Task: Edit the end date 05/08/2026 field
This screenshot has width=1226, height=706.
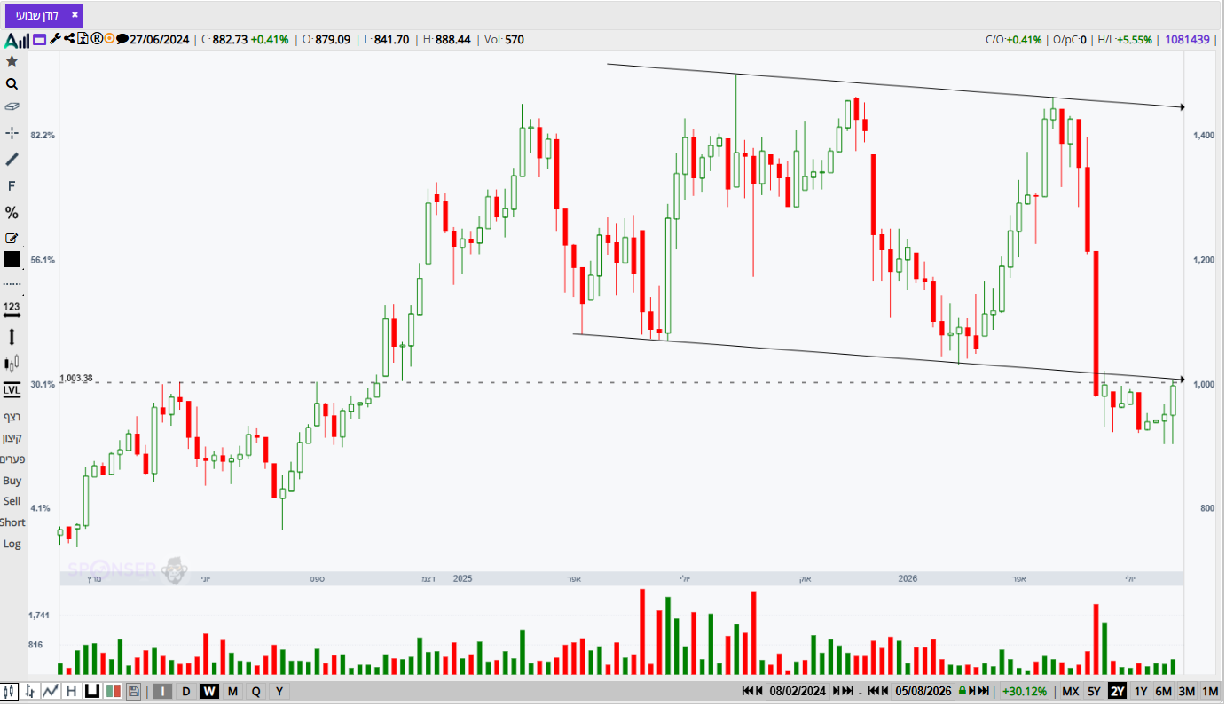Action: click(x=923, y=691)
